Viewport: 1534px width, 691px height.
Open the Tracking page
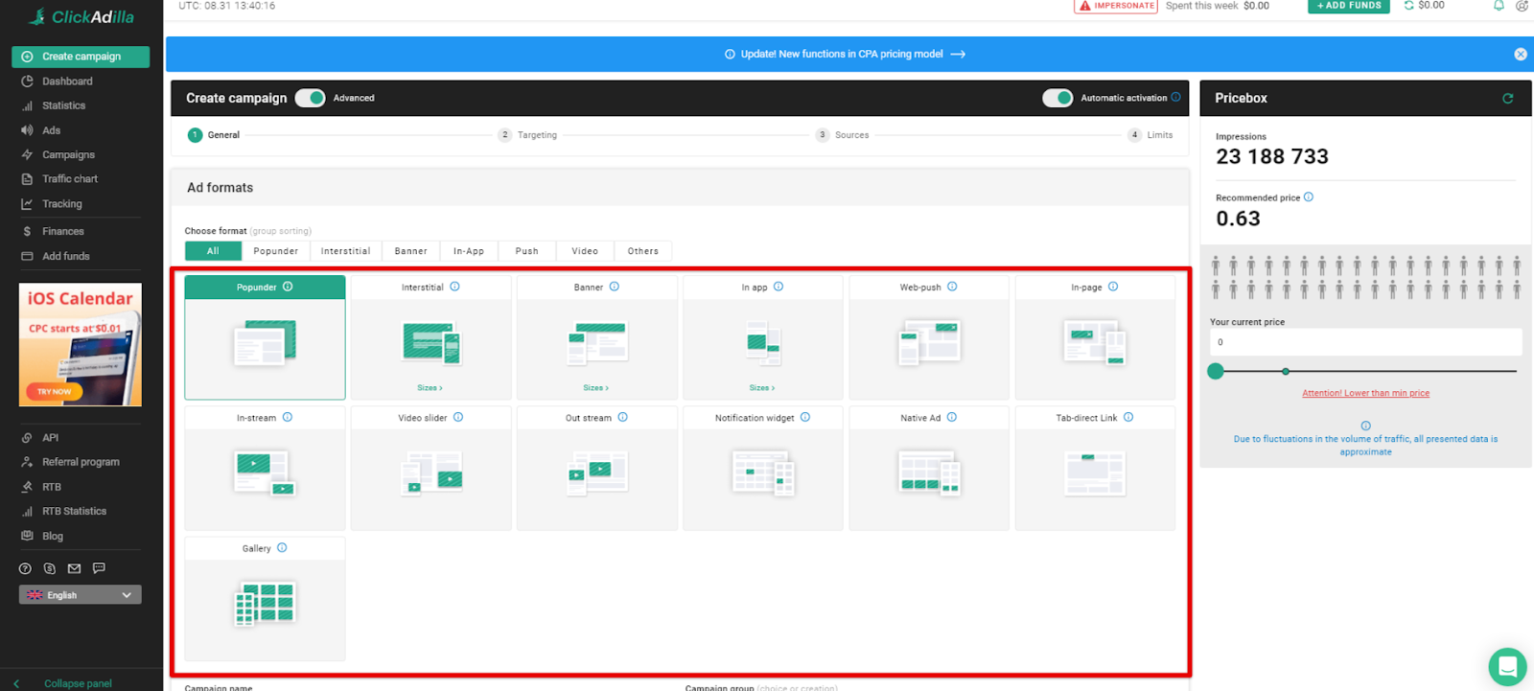61,204
